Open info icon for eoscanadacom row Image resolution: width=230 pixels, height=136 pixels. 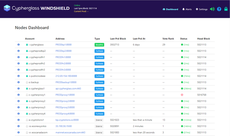18,132
